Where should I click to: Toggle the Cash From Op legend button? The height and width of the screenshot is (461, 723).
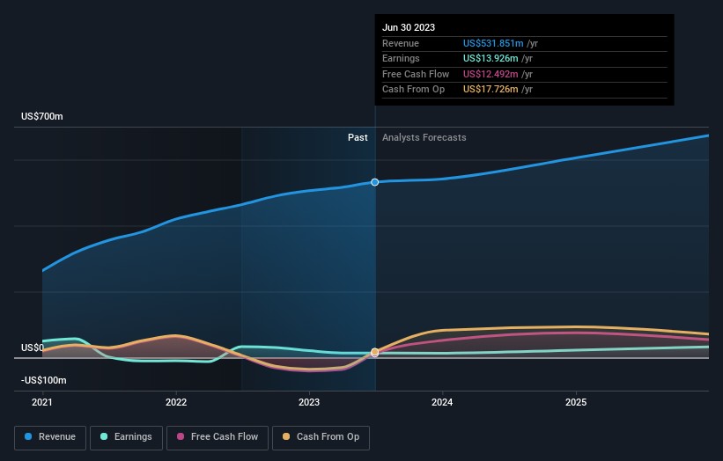321,437
